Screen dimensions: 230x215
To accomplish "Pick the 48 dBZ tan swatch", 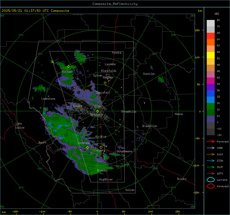I will (211, 68).
